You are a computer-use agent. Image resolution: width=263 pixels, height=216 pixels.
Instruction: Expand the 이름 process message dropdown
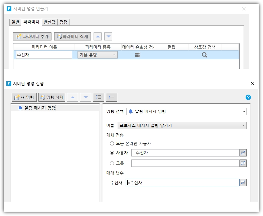[182, 126]
